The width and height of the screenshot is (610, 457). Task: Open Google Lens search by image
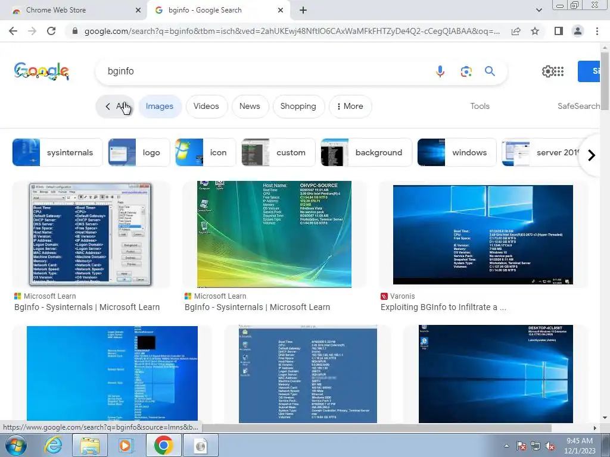tap(466, 71)
